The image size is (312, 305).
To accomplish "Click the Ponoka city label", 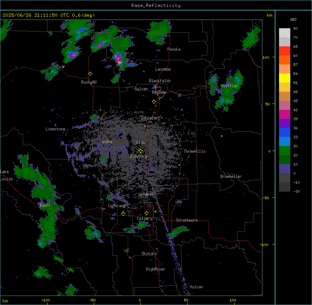I will tap(174, 49).
